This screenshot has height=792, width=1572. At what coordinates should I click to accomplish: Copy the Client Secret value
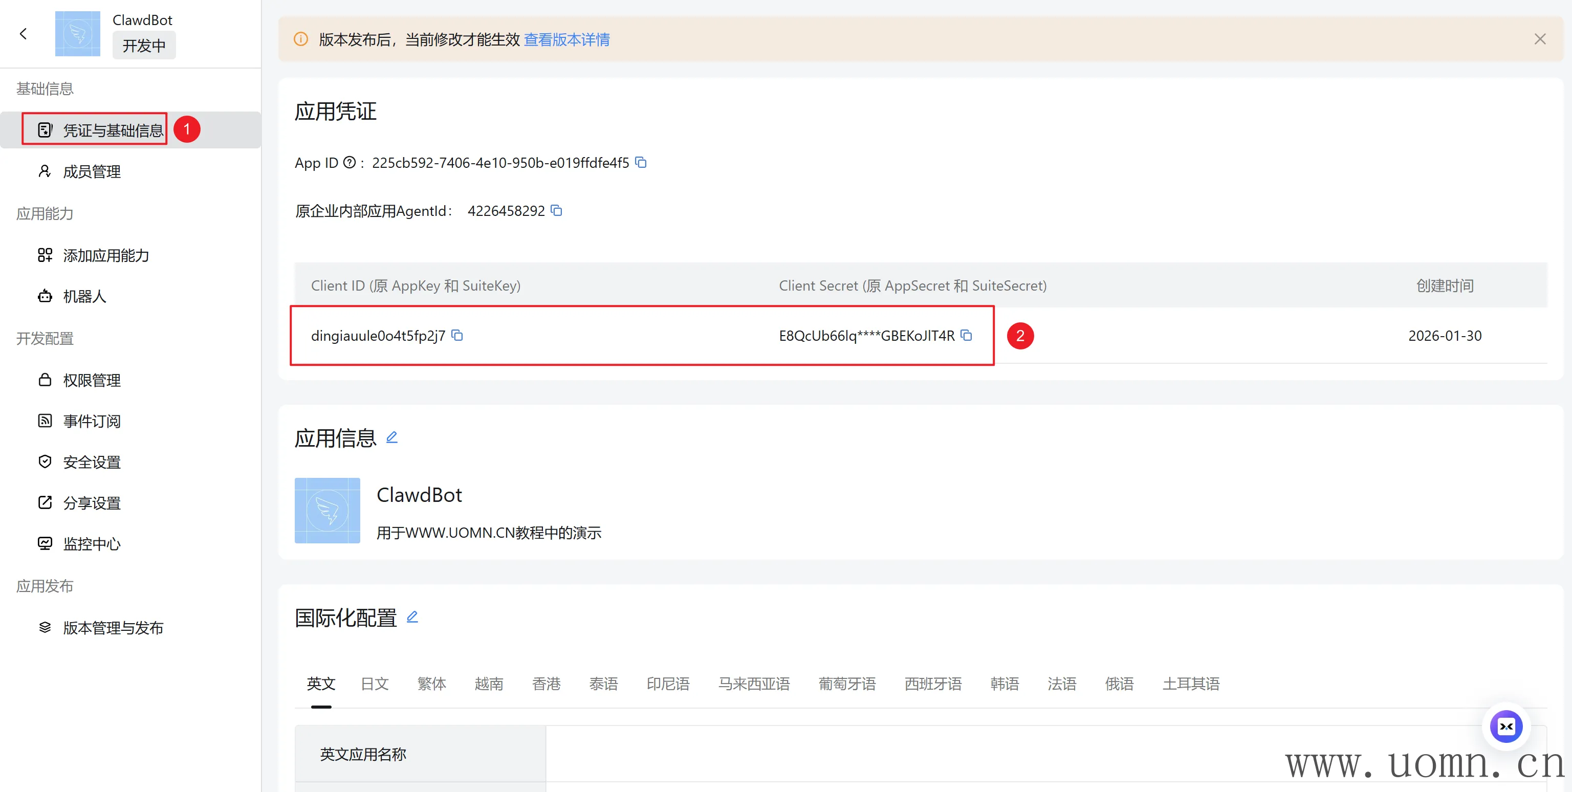pos(966,335)
